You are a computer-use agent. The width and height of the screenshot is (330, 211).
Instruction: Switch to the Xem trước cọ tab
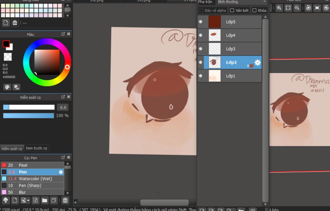(x=37, y=148)
